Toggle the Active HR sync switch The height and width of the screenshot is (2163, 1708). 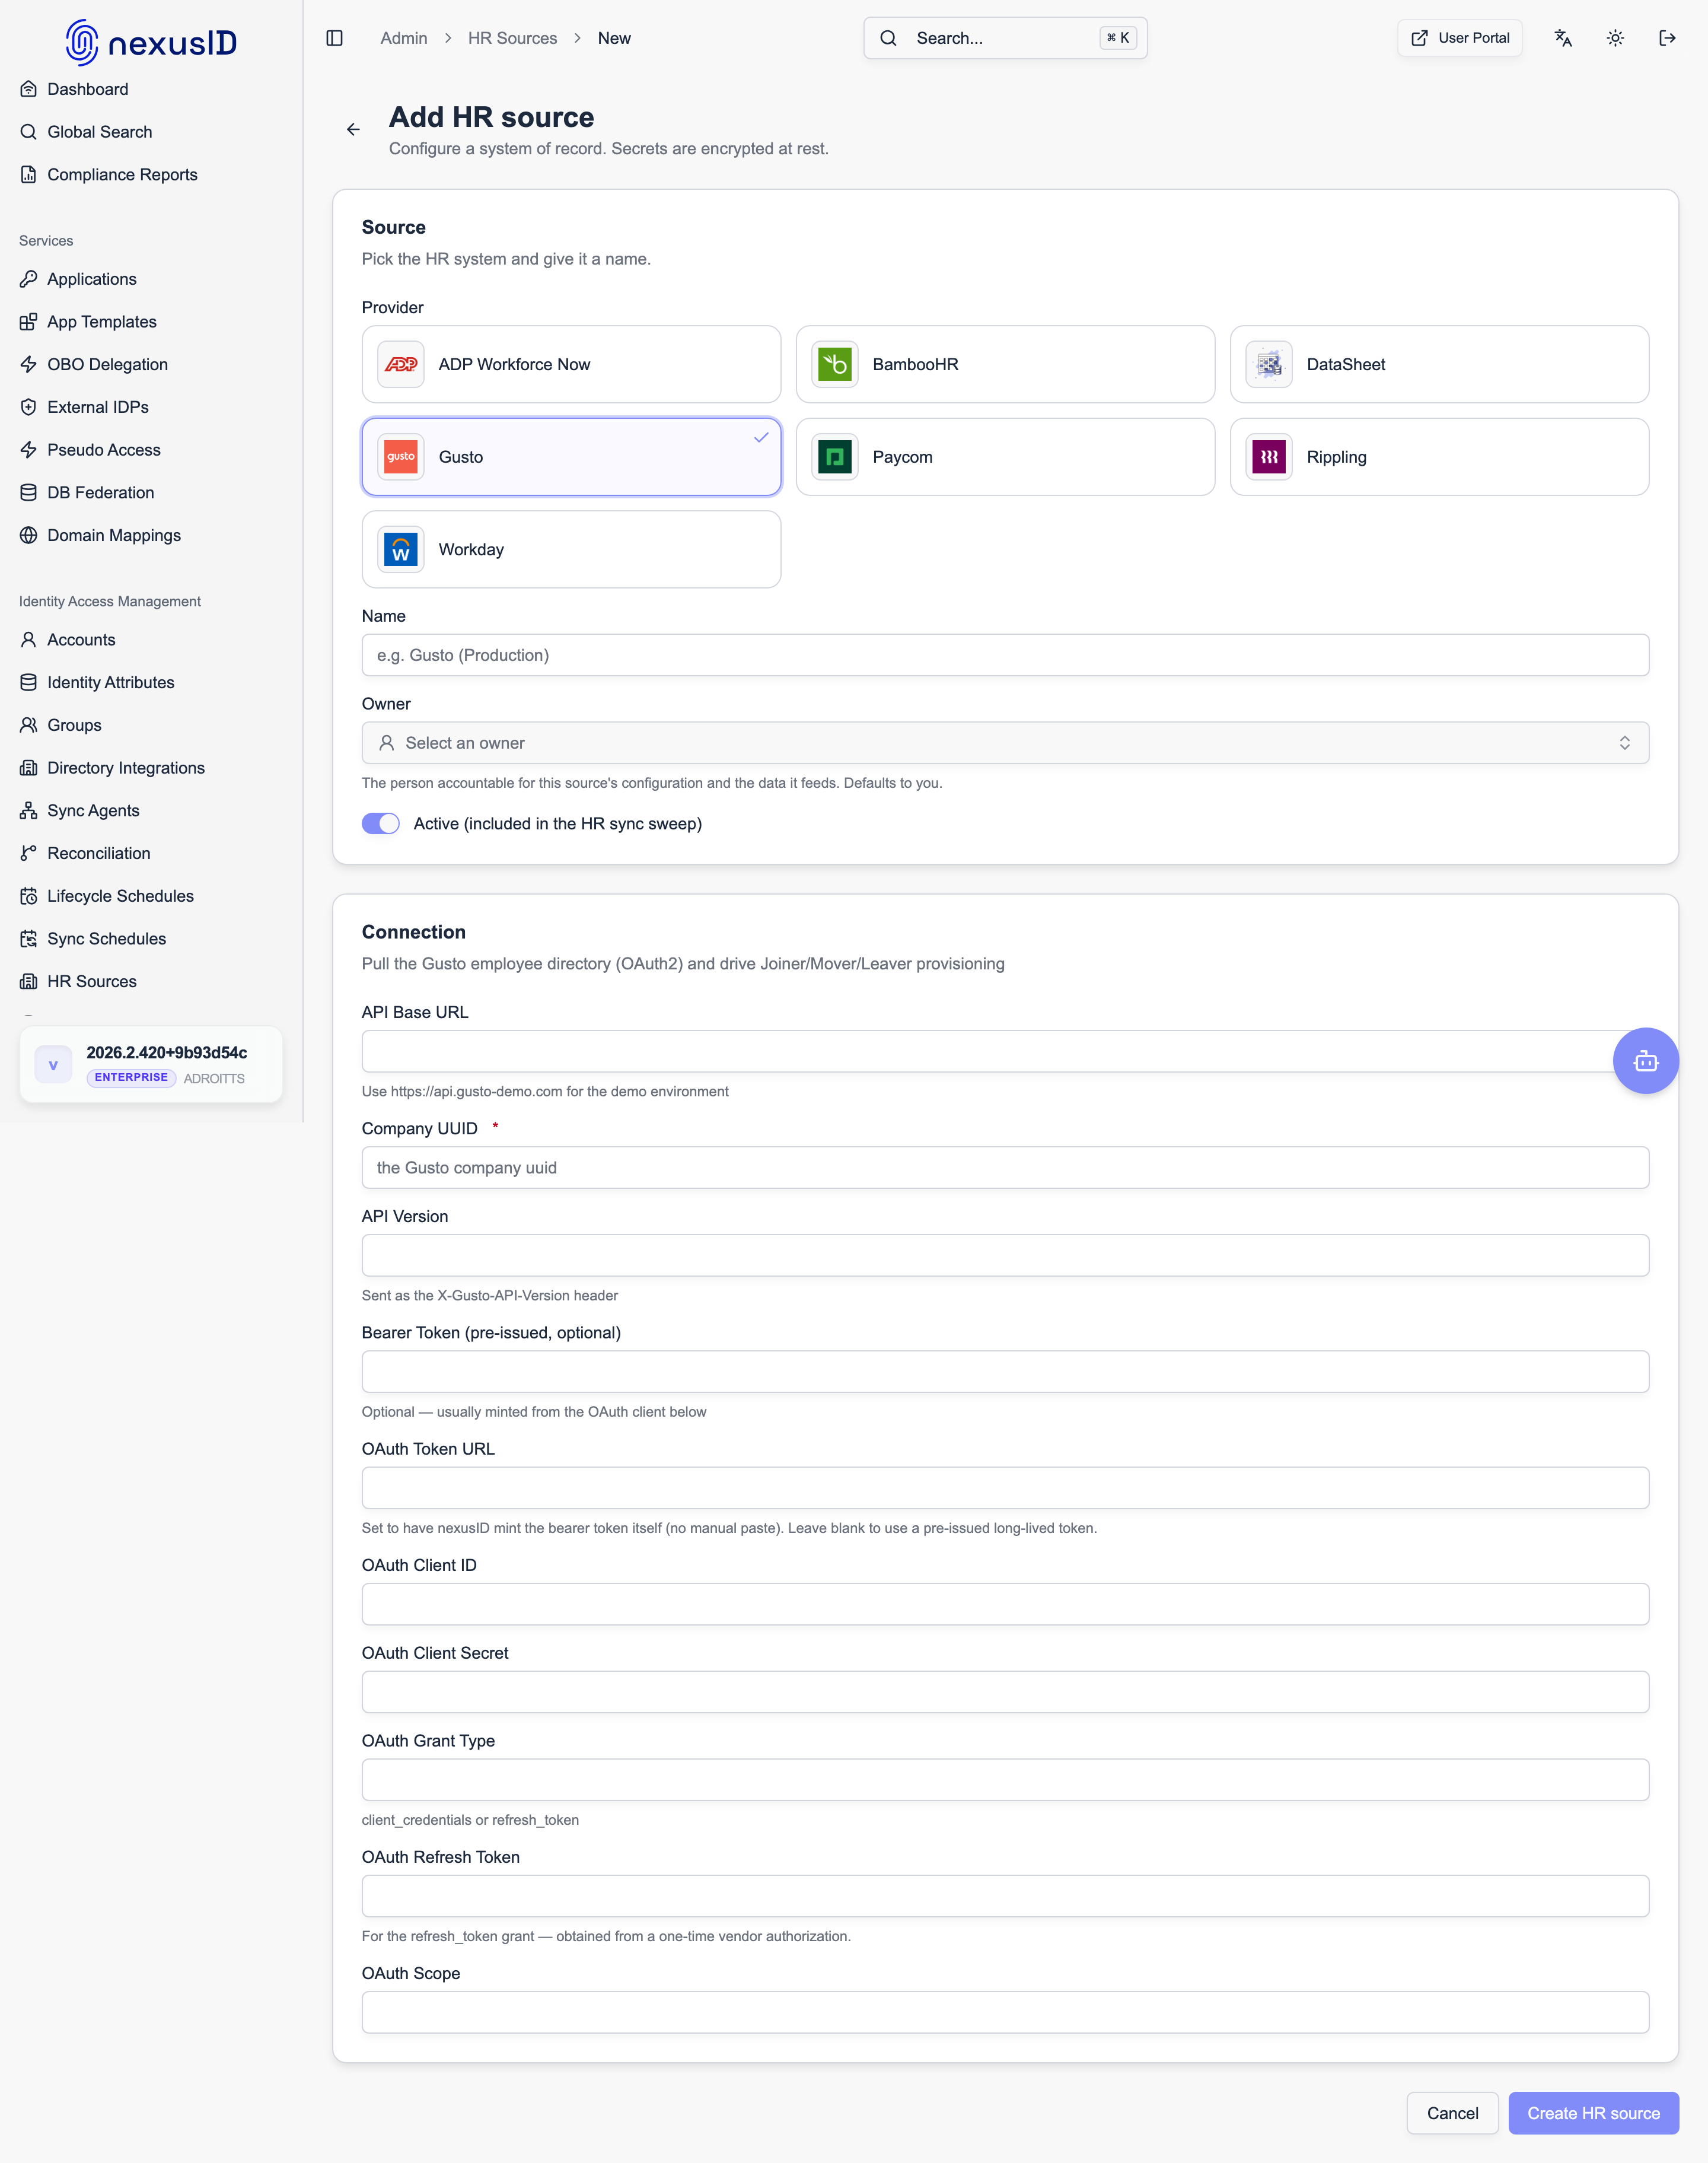(381, 823)
